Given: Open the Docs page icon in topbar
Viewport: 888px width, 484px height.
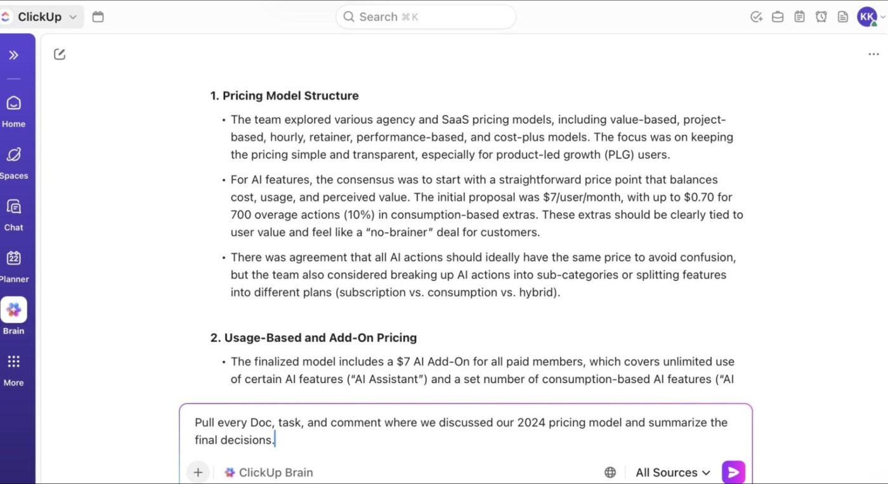Looking at the screenshot, I should (x=843, y=16).
